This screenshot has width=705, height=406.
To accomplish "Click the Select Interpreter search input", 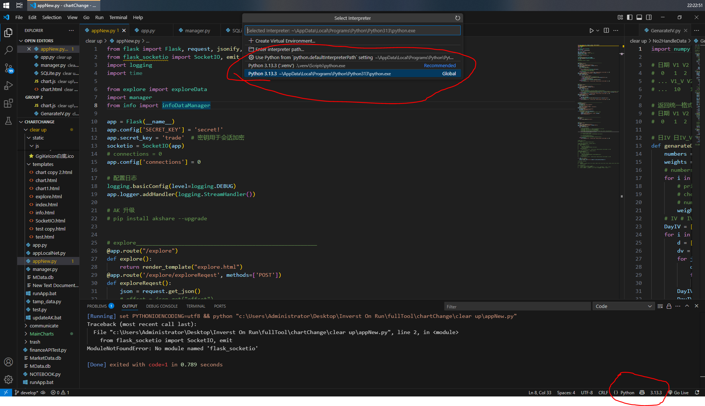I will (353, 30).
